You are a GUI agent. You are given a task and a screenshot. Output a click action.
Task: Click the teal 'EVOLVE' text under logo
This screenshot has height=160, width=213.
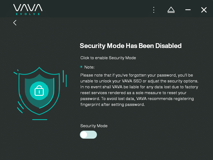[x=28, y=14]
